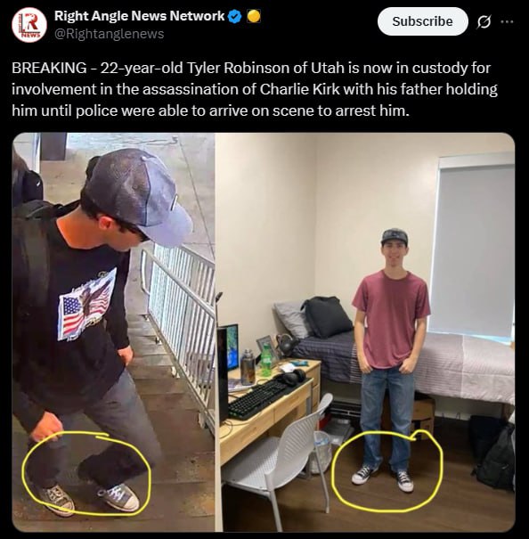Screen dimensions: 529x539
Task: Open the right dorm room photo
Action: coord(365,331)
